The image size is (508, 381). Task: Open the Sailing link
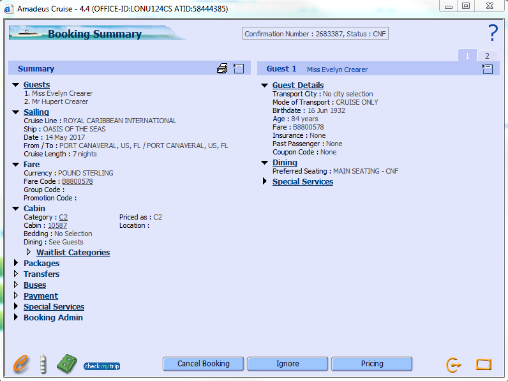click(36, 112)
